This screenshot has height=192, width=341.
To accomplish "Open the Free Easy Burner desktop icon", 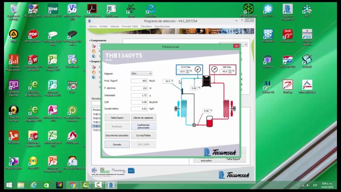I will tap(72, 163).
